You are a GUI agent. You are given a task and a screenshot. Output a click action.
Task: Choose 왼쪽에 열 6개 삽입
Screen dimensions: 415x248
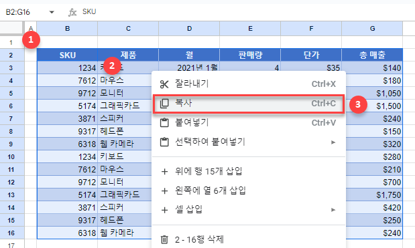point(249,191)
